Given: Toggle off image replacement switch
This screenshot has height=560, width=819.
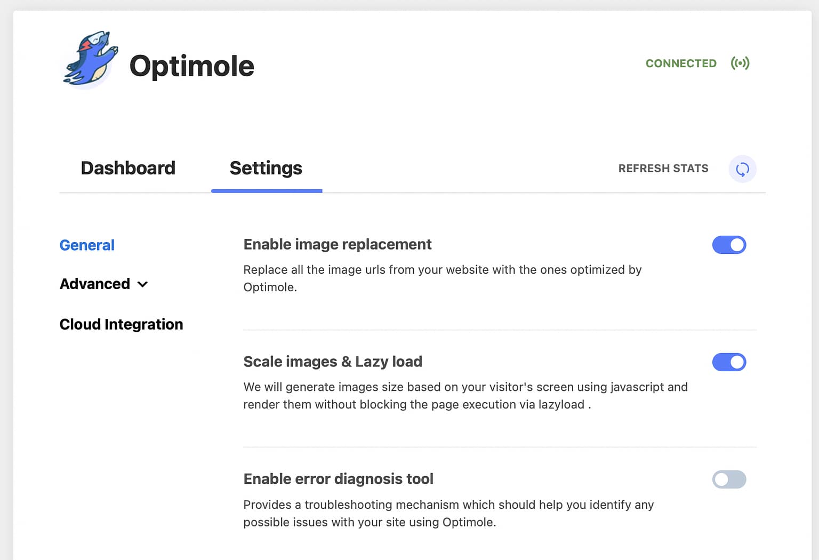Looking at the screenshot, I should (729, 245).
